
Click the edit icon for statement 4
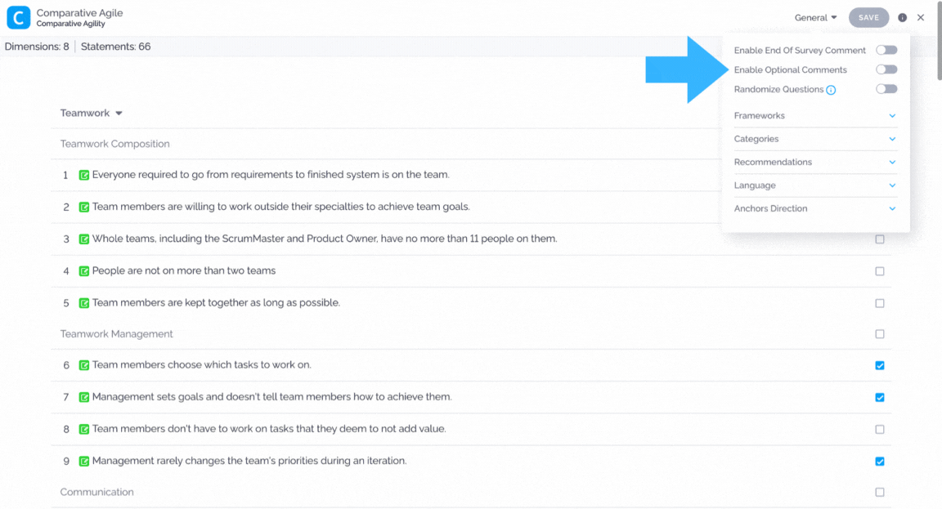[x=84, y=270]
